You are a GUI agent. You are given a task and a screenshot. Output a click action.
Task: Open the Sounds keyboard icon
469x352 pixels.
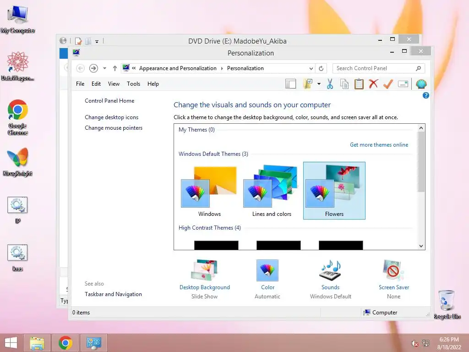click(x=331, y=270)
